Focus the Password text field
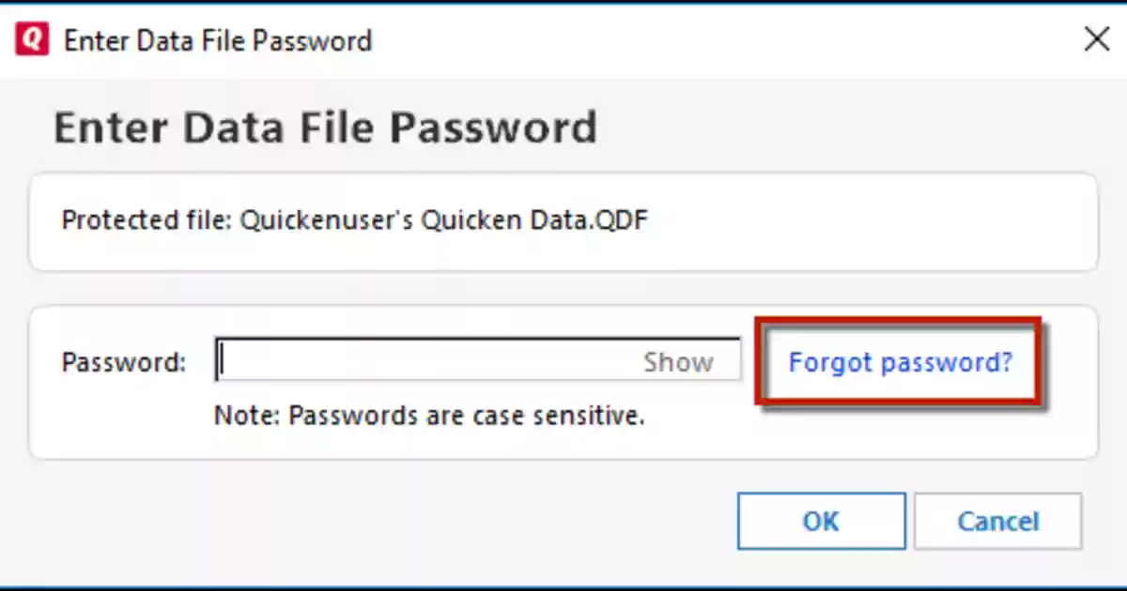1127x591 pixels. pyautogui.click(x=478, y=361)
